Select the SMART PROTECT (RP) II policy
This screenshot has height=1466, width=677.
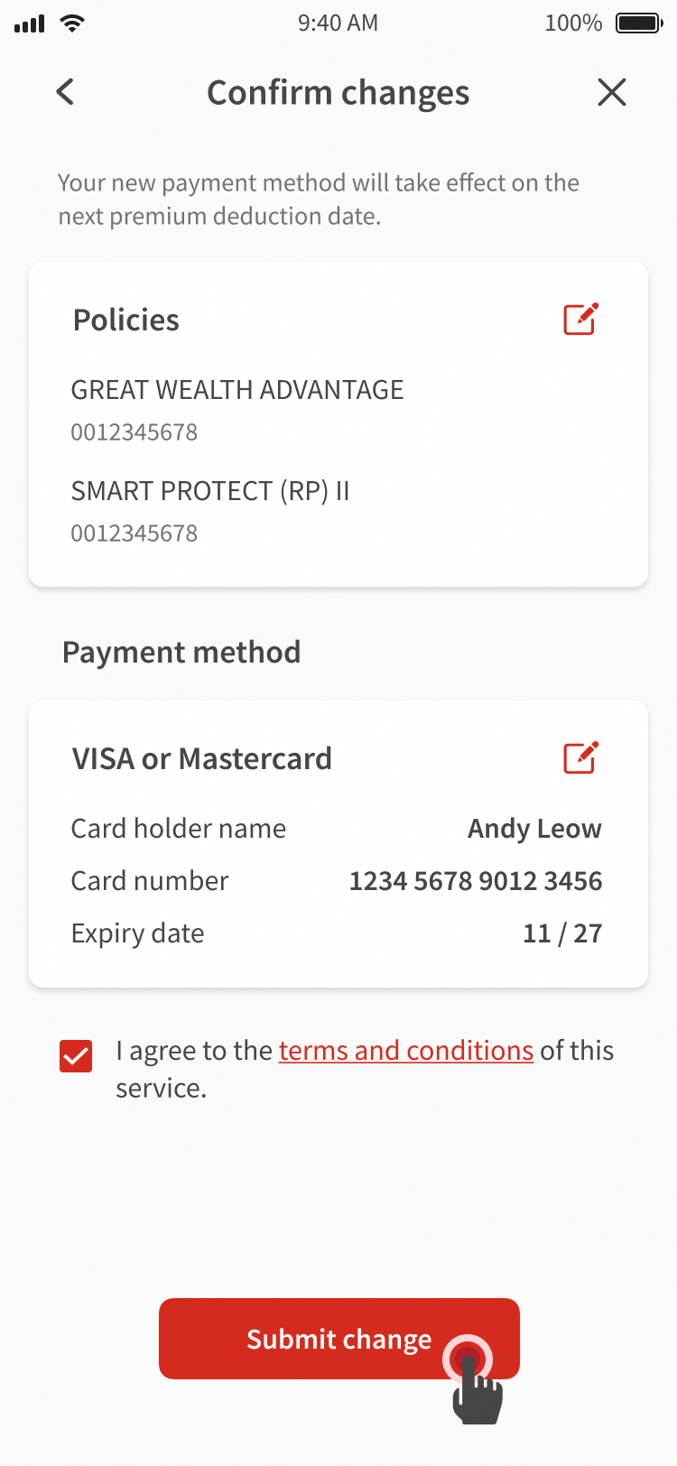(x=210, y=491)
